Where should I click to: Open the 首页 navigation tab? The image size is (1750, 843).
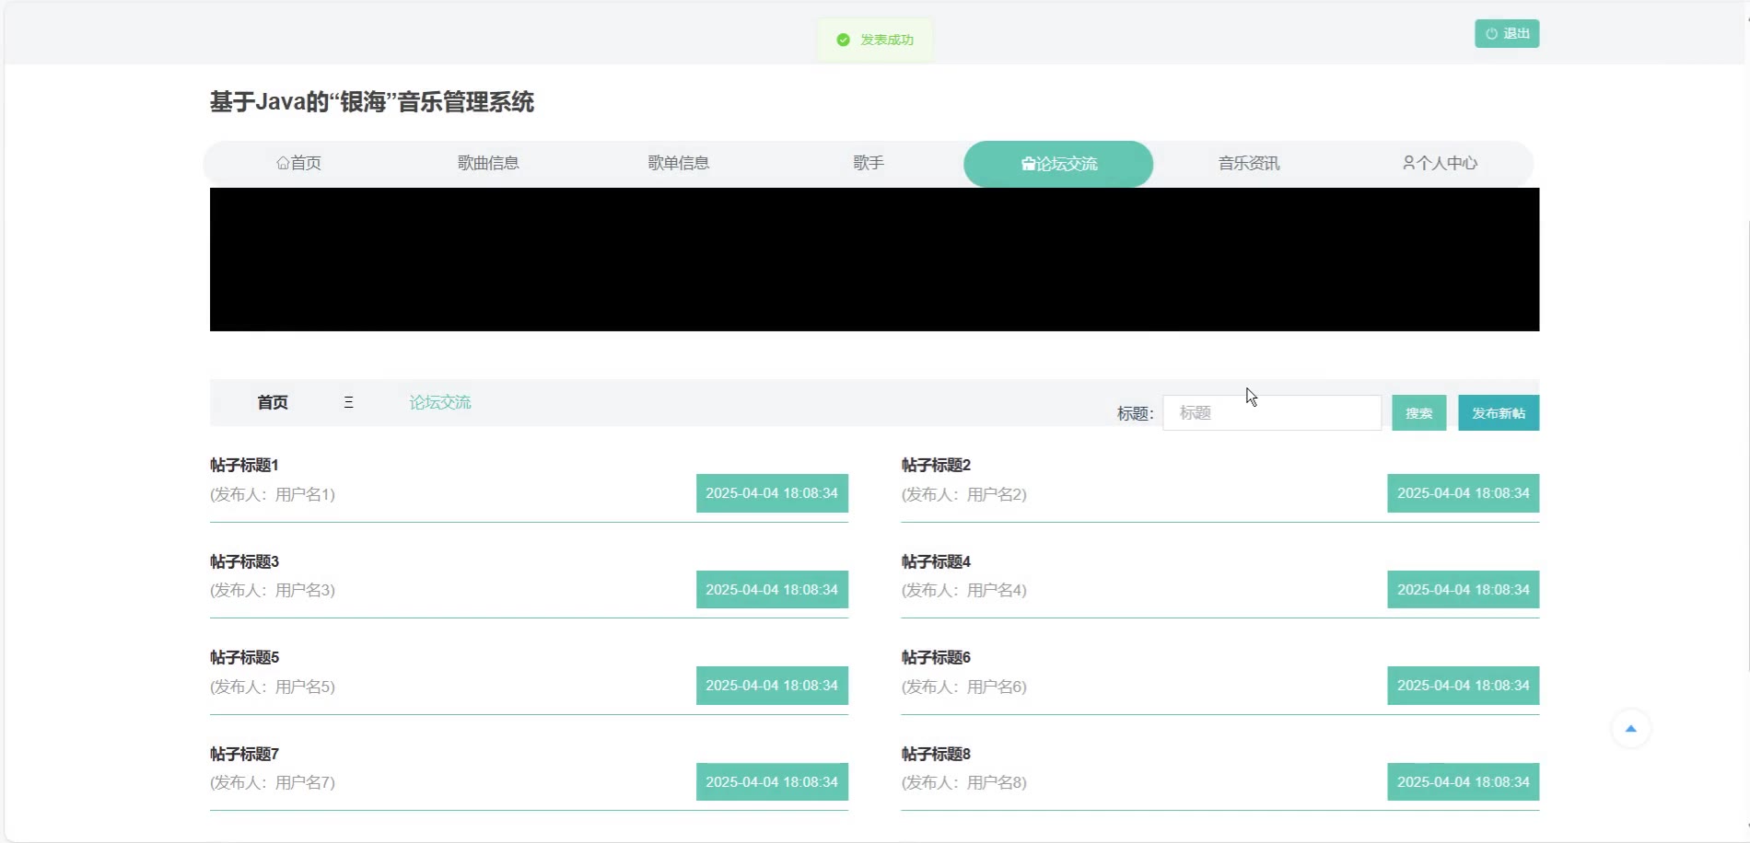(298, 164)
